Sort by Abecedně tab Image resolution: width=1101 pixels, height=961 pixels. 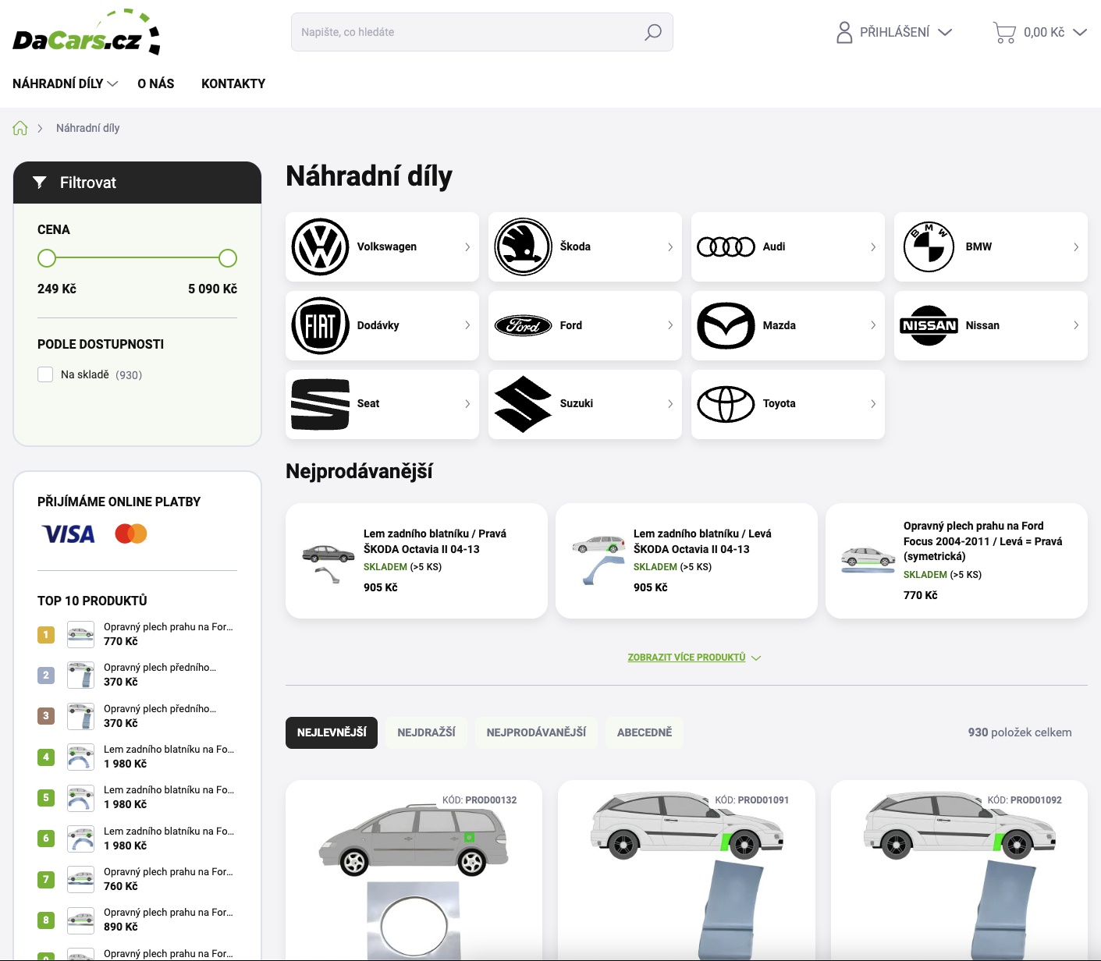[645, 732]
